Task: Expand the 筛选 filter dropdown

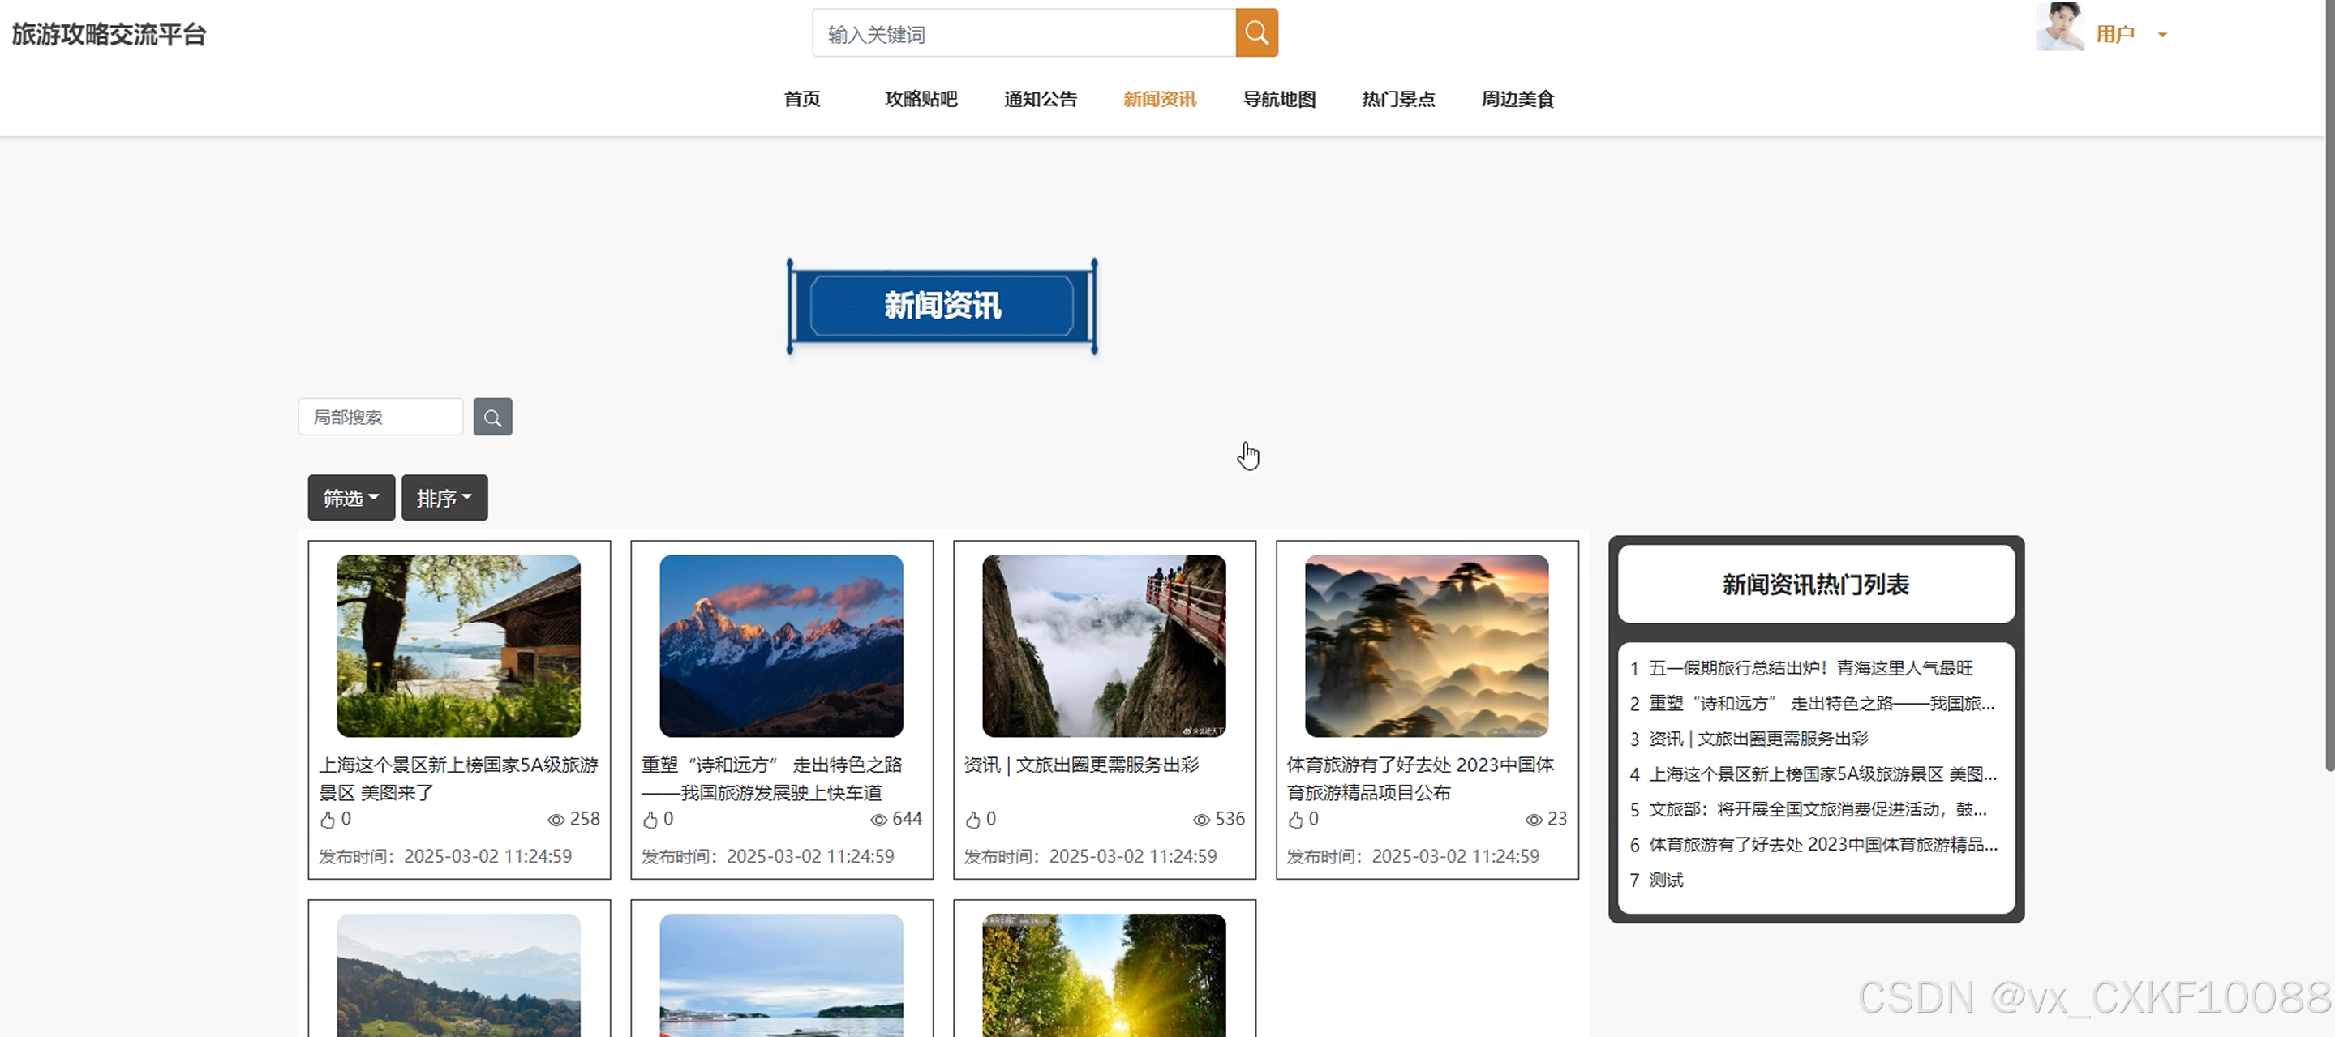Action: pyautogui.click(x=351, y=498)
